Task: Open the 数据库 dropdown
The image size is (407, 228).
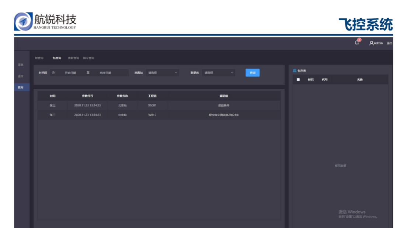Action: click(x=219, y=73)
